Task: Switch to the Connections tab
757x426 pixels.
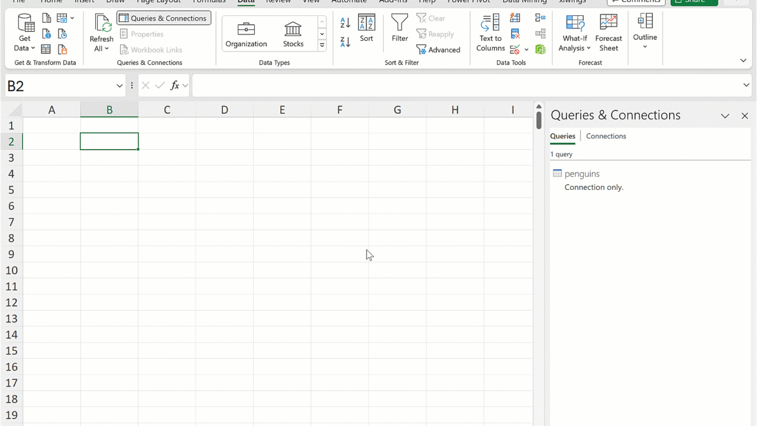Action: point(606,136)
